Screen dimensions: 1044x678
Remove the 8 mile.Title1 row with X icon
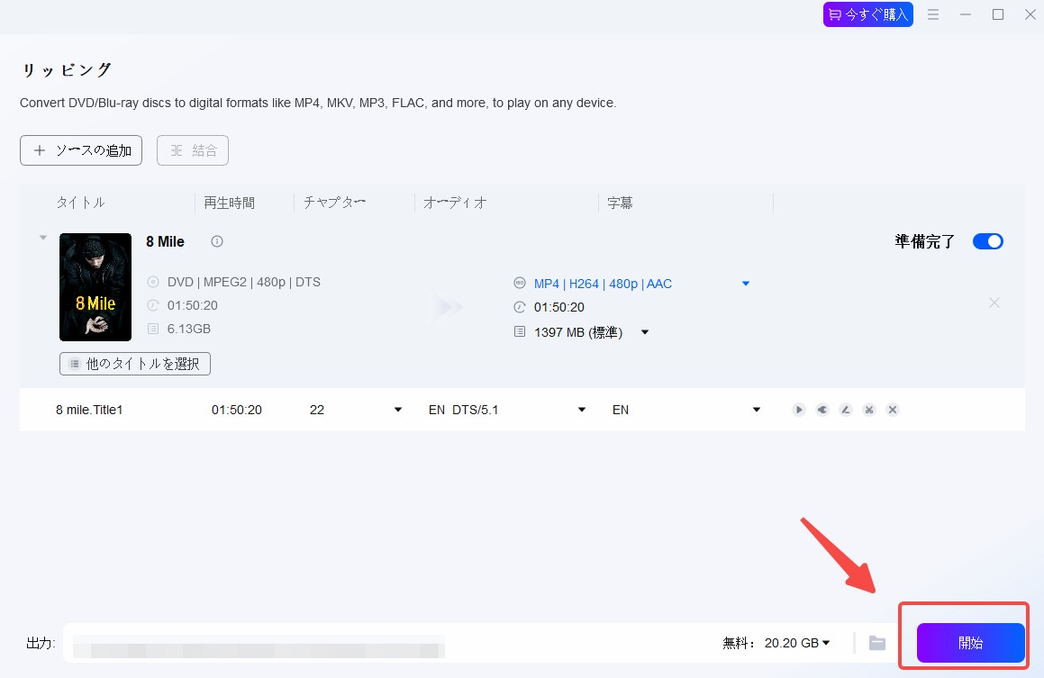coord(893,410)
